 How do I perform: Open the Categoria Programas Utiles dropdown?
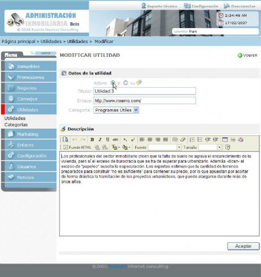tap(116, 110)
